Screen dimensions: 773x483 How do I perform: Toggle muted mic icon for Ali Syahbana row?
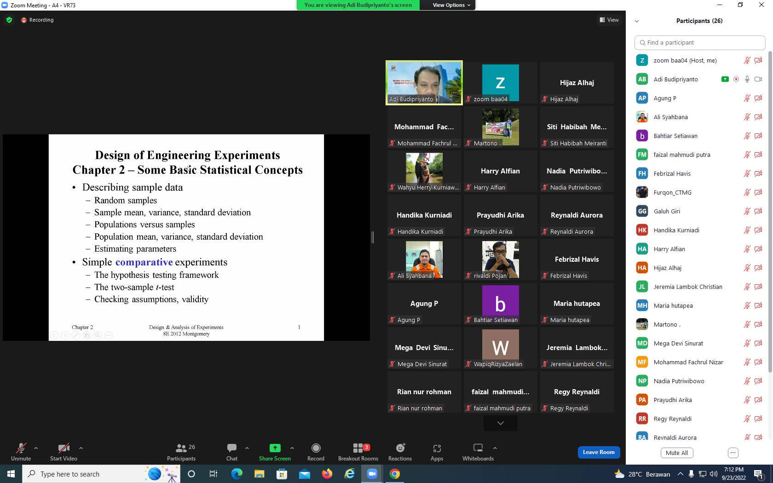pyautogui.click(x=747, y=117)
